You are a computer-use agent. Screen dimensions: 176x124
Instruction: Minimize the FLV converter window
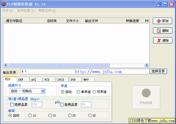click(159, 4)
